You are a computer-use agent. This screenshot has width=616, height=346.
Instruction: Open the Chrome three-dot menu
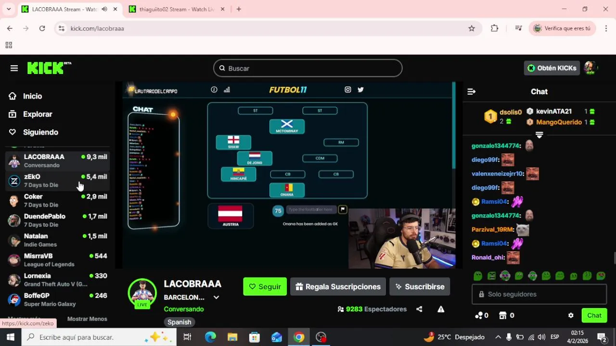[x=606, y=28]
